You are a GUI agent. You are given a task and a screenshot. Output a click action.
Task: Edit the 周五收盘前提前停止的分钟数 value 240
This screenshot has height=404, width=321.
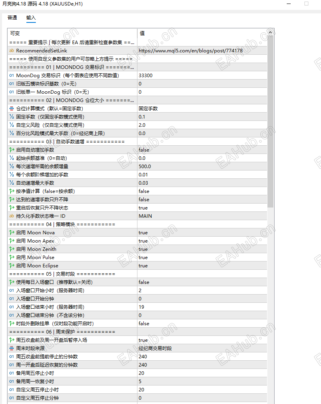pyautogui.click(x=202, y=357)
